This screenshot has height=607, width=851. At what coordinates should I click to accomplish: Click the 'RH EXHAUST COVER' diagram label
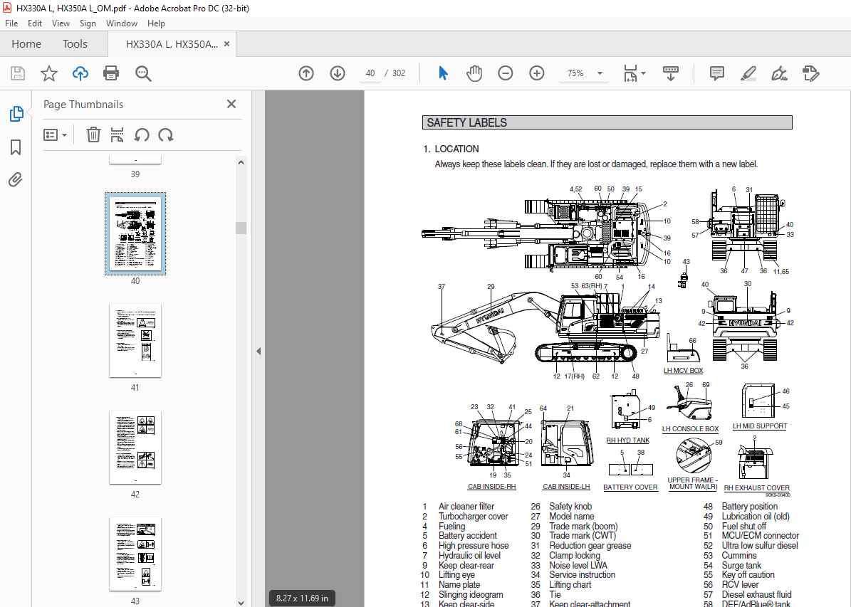[x=756, y=487]
